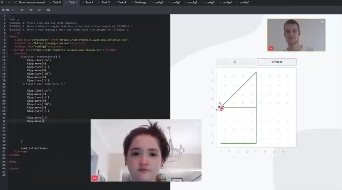Switch to the config4 tab

tap(225, 2)
